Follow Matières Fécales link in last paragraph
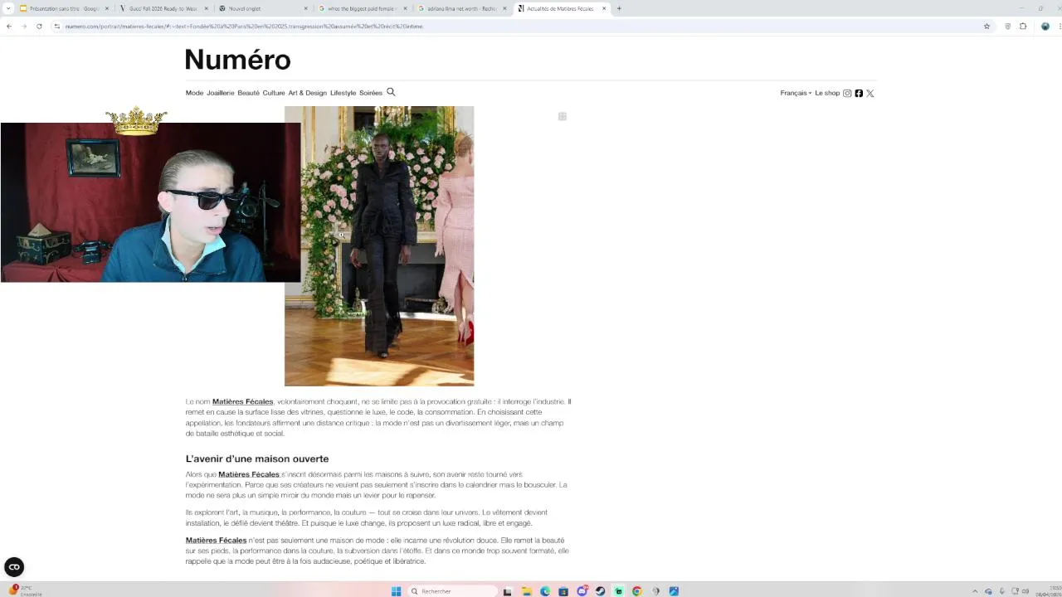This screenshot has height=597, width=1062. [216, 540]
